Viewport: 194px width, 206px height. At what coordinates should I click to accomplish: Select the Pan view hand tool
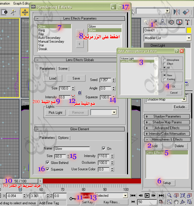[176, 202]
